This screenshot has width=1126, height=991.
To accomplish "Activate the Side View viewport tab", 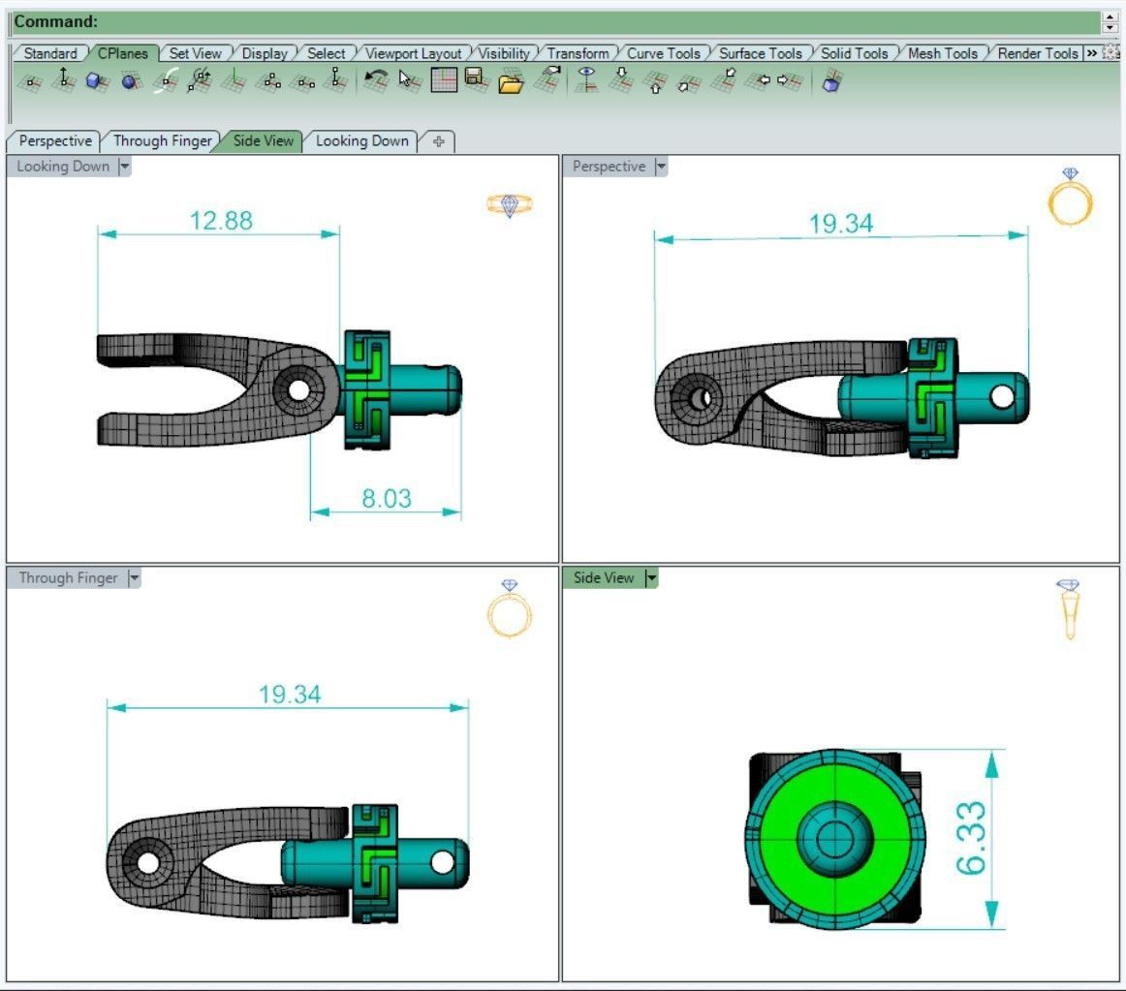I will click(264, 140).
